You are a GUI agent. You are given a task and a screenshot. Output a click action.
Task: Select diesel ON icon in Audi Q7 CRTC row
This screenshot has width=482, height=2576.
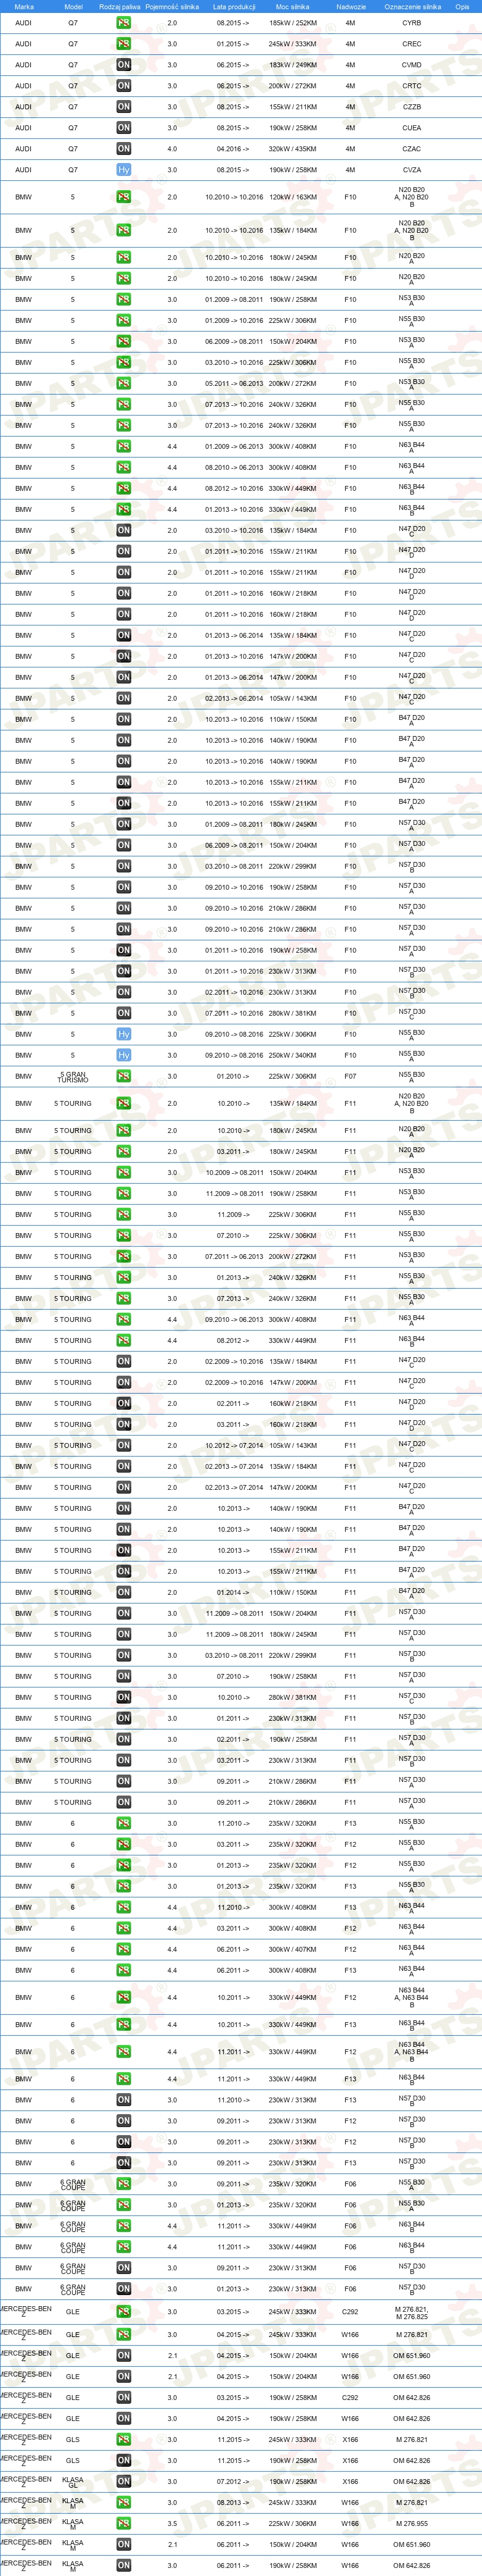pos(124,86)
